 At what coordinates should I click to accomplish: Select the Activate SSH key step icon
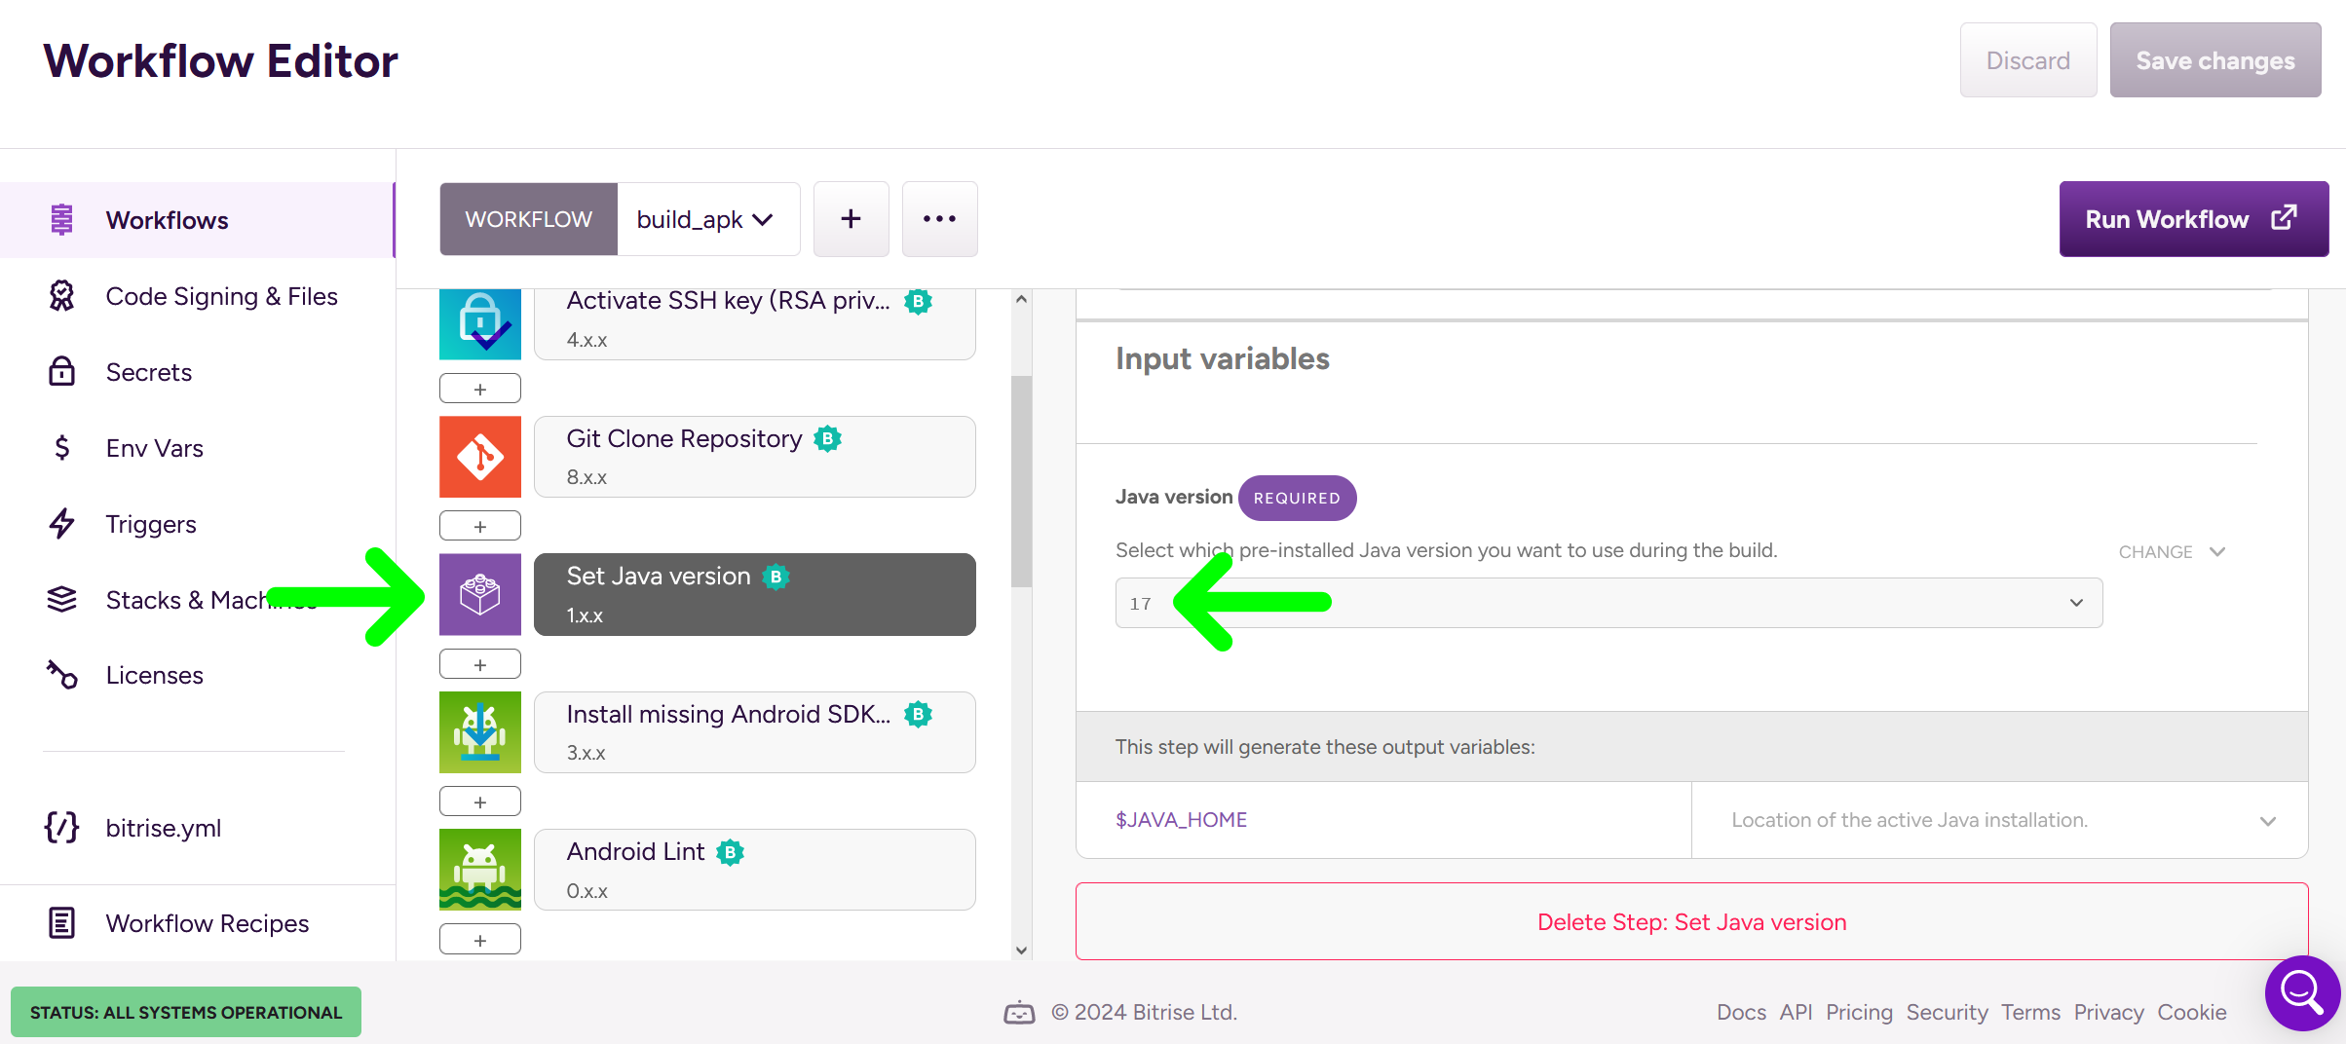coord(480,324)
